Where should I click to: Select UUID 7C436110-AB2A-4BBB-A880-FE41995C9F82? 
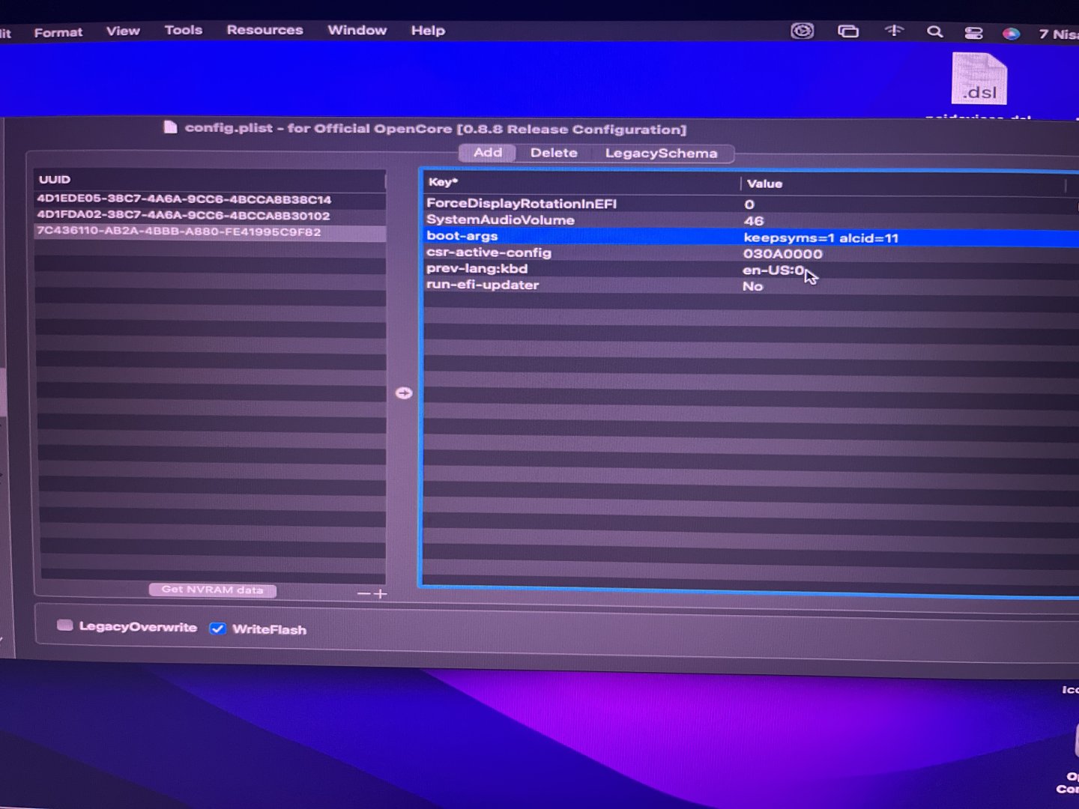coord(210,231)
